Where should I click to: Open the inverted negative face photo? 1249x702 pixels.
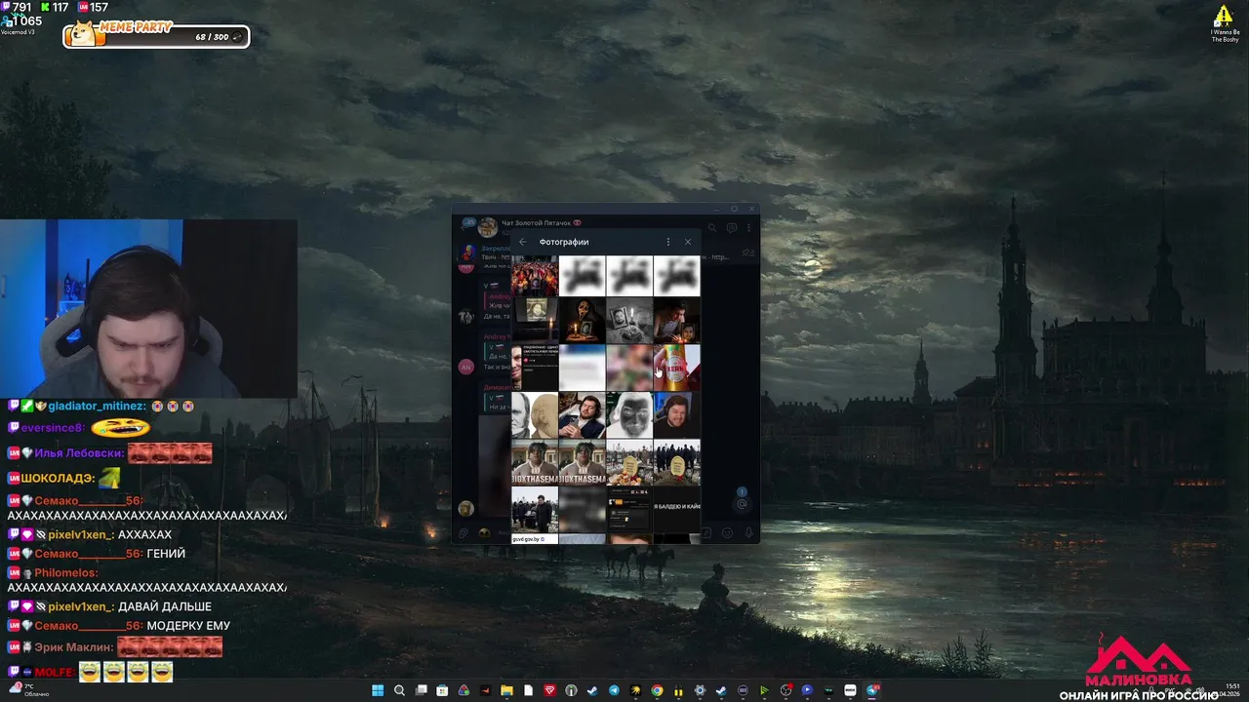[629, 415]
